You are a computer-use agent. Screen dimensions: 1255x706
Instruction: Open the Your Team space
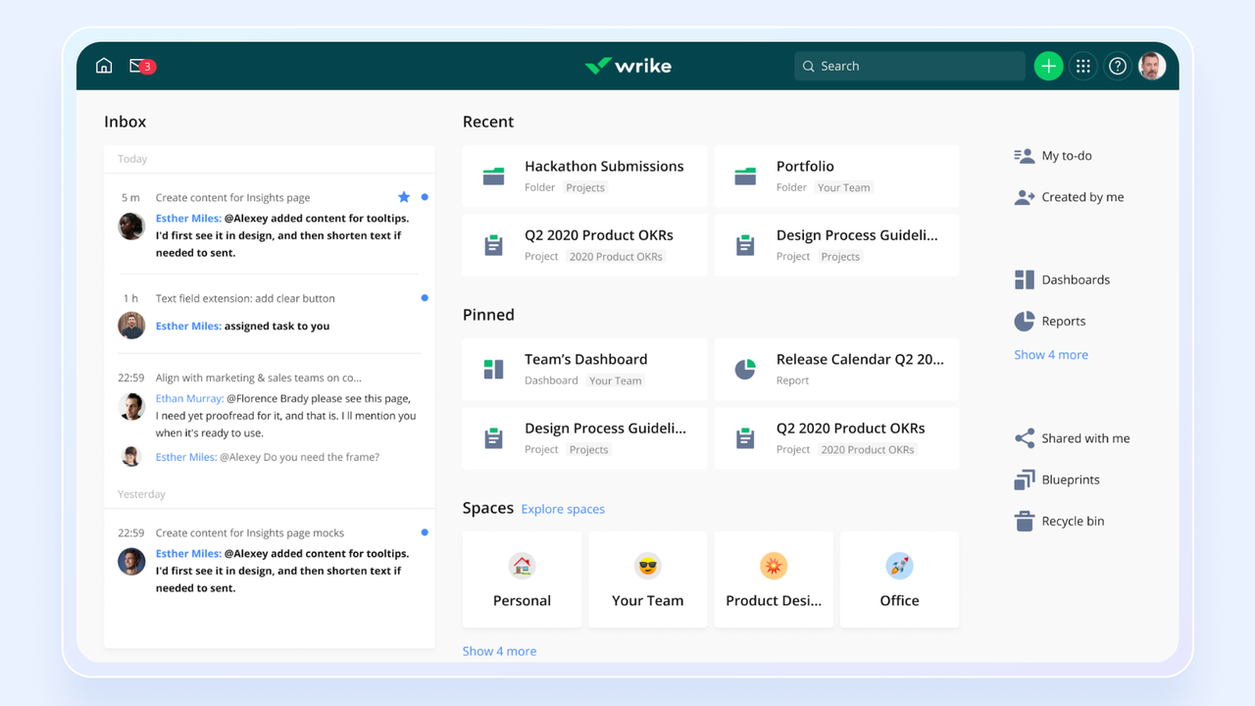pos(647,580)
